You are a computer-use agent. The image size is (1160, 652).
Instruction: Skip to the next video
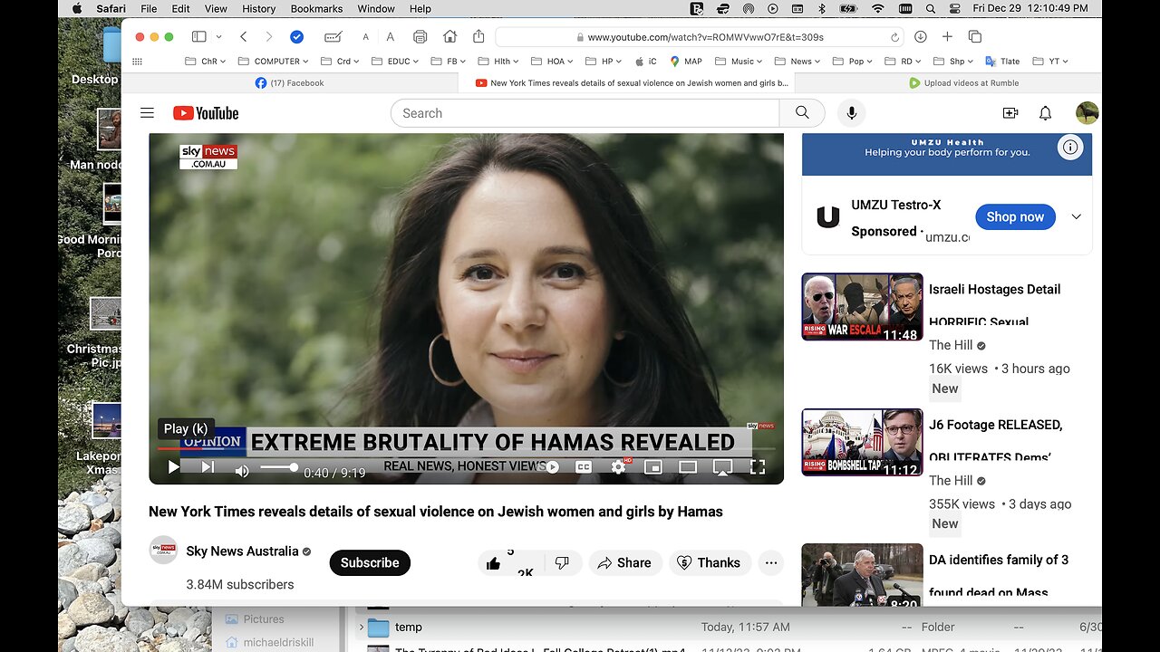208,467
